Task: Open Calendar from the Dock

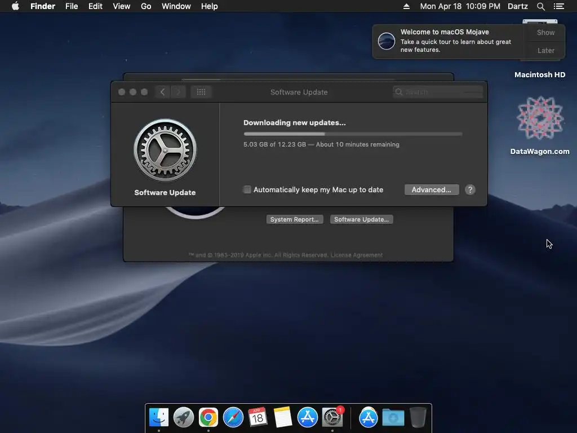Action: click(258, 417)
